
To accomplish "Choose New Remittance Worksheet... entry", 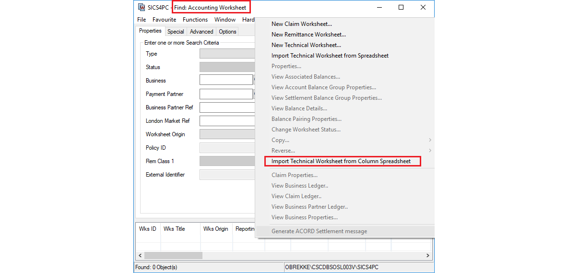I will click(x=308, y=35).
